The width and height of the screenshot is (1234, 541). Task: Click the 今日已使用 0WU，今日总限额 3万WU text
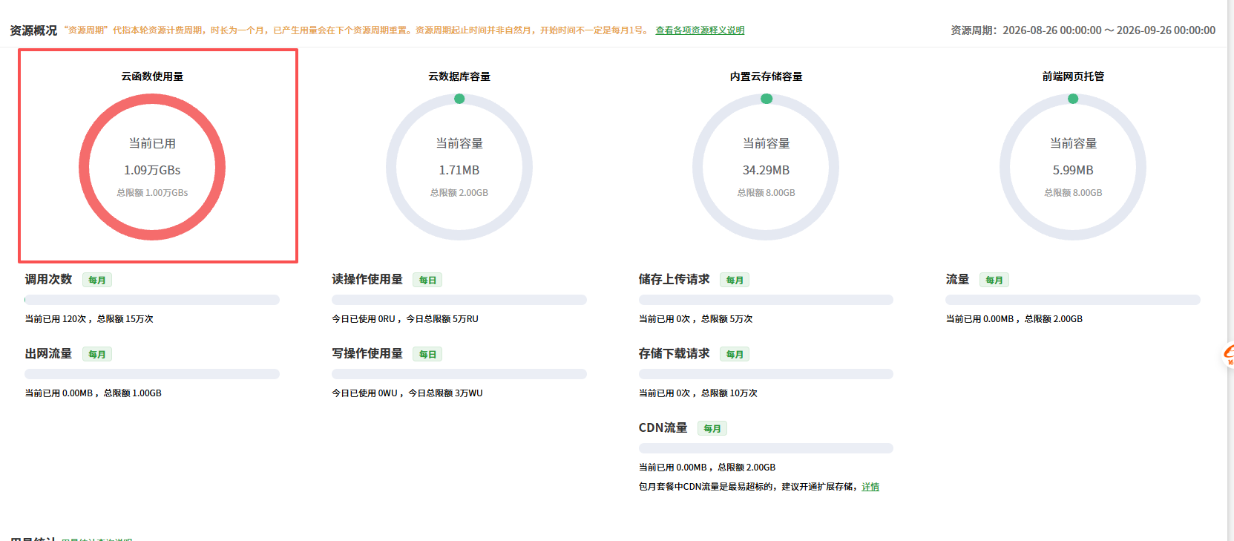[x=407, y=393]
